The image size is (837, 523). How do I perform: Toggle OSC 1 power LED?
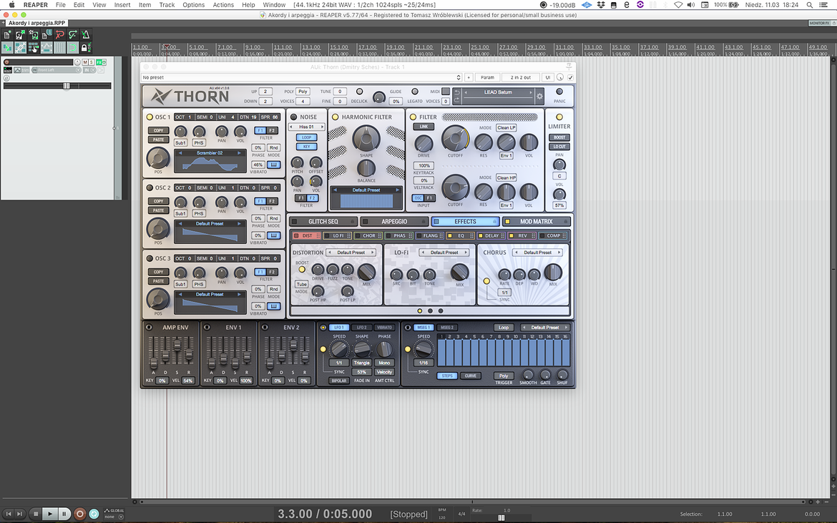(x=150, y=117)
